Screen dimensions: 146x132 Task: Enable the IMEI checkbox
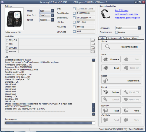(74, 9)
